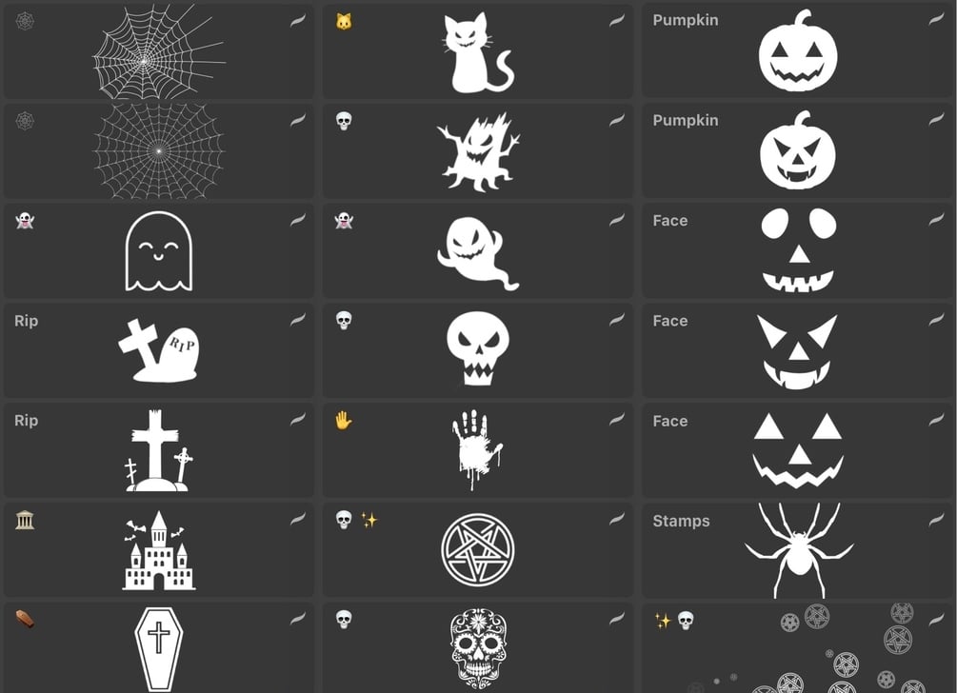Choose the Face brush with oval eyes
957x693 pixels.
tap(797, 250)
